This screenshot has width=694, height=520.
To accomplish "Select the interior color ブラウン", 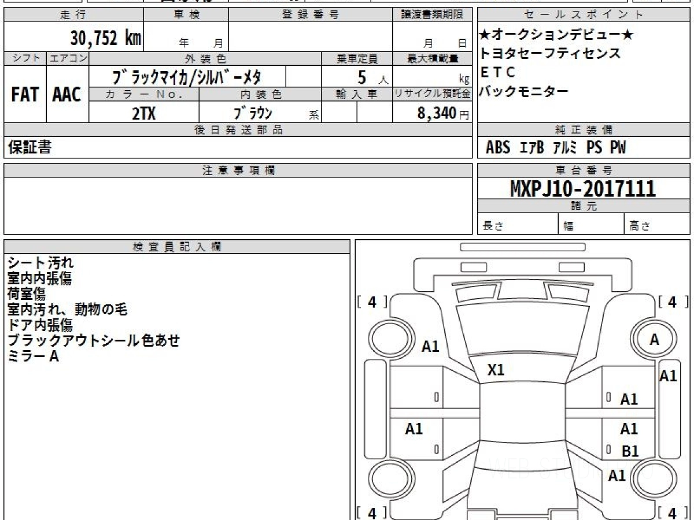I will [253, 113].
